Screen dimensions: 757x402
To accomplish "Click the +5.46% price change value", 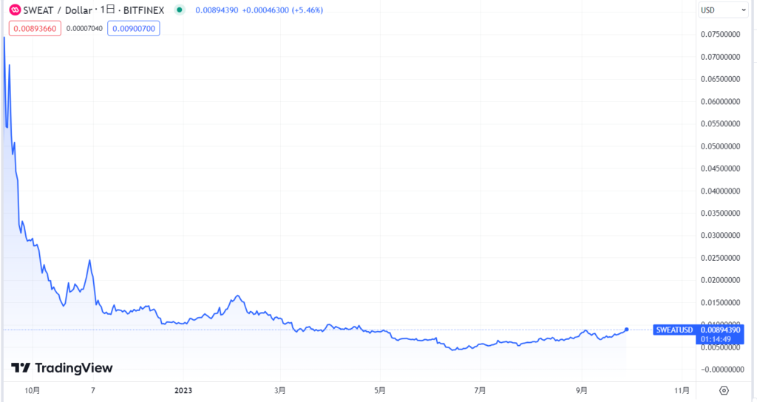I will coord(306,10).
